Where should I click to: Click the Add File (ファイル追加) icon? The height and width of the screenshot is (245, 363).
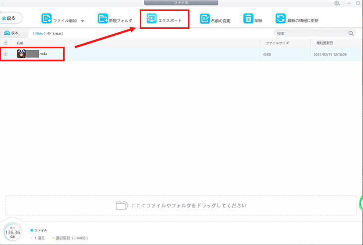pyautogui.click(x=47, y=19)
